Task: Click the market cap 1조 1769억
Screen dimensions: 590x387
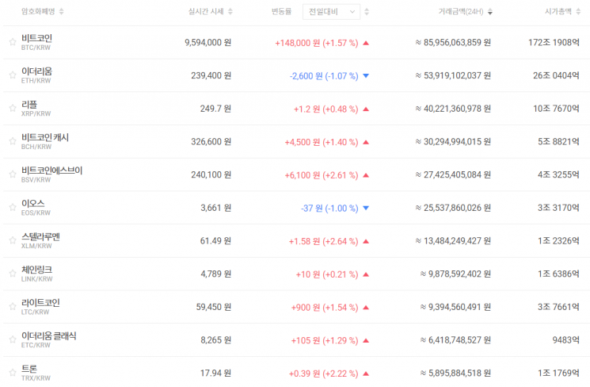Action: pos(558,373)
